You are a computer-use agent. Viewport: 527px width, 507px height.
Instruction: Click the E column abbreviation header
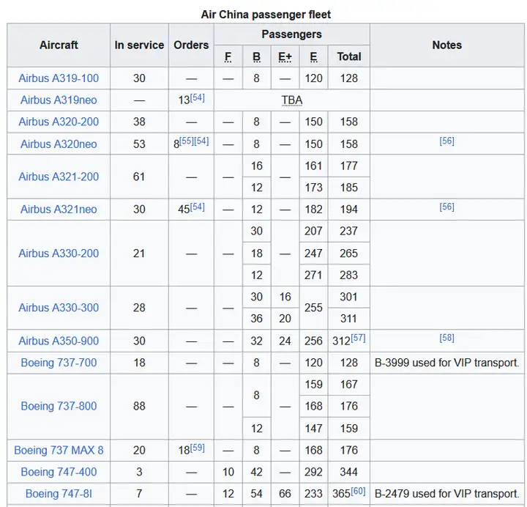[313, 56]
